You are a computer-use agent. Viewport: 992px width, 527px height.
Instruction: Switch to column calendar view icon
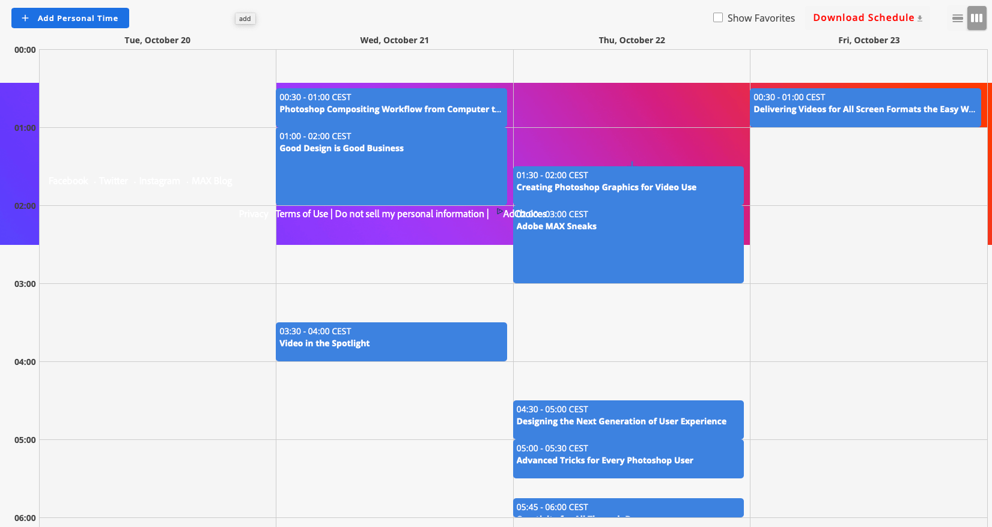(977, 18)
